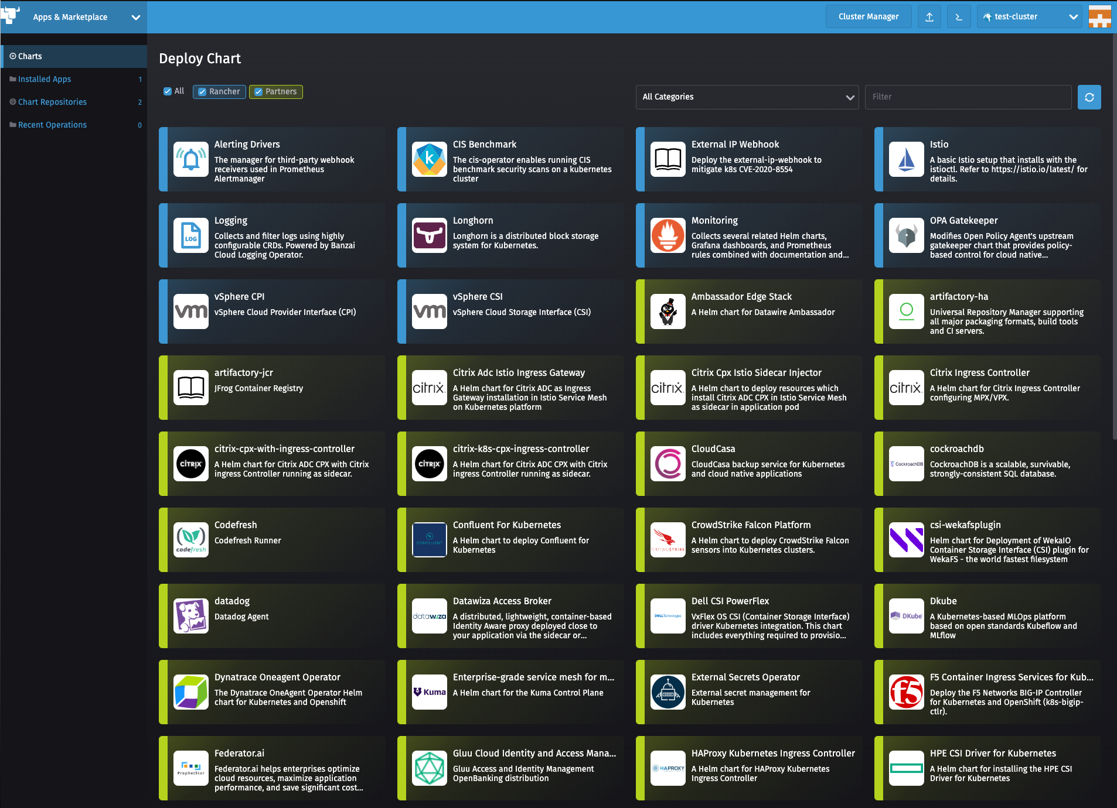Expand the All Categories dropdown
Image resolution: width=1117 pixels, height=808 pixels.
[747, 97]
